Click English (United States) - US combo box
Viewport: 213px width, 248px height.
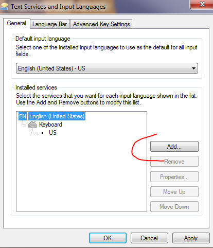107,68
